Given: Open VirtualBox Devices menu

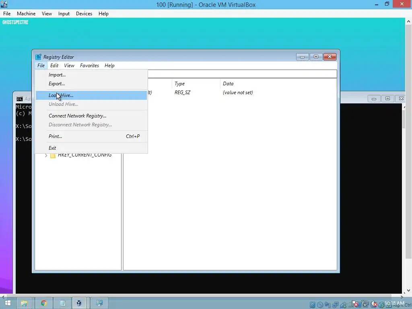Looking at the screenshot, I should coord(84,14).
